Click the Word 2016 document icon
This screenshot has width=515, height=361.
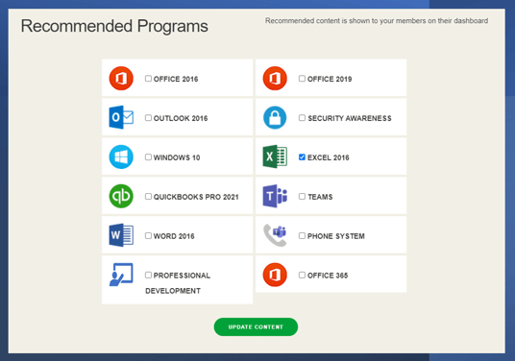(x=121, y=235)
